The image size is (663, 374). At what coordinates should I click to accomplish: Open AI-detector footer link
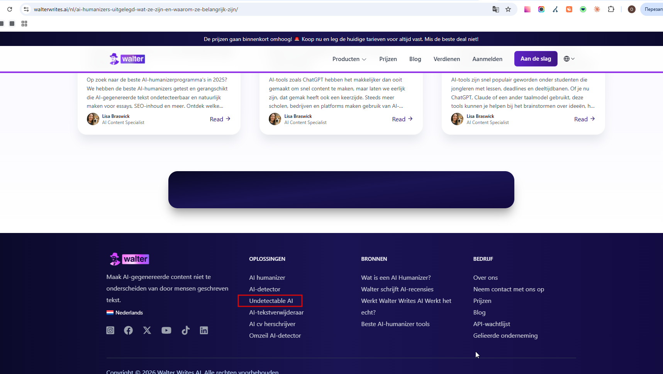[265, 289]
